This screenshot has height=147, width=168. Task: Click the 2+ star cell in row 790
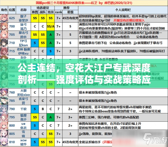70,109
